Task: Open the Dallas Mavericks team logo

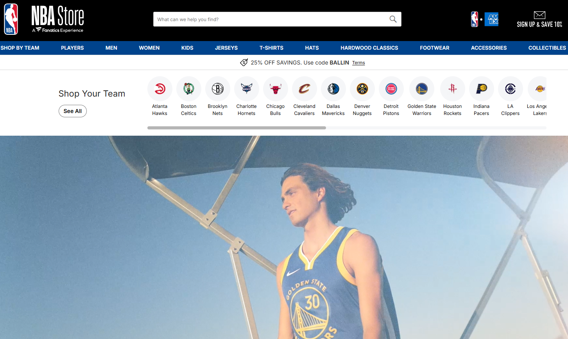Action: pyautogui.click(x=333, y=89)
